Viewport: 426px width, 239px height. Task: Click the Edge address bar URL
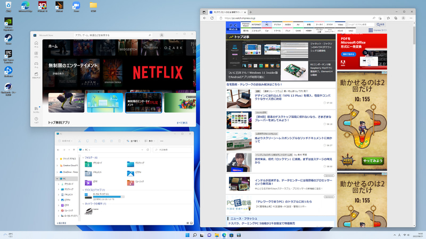(x=240, y=18)
